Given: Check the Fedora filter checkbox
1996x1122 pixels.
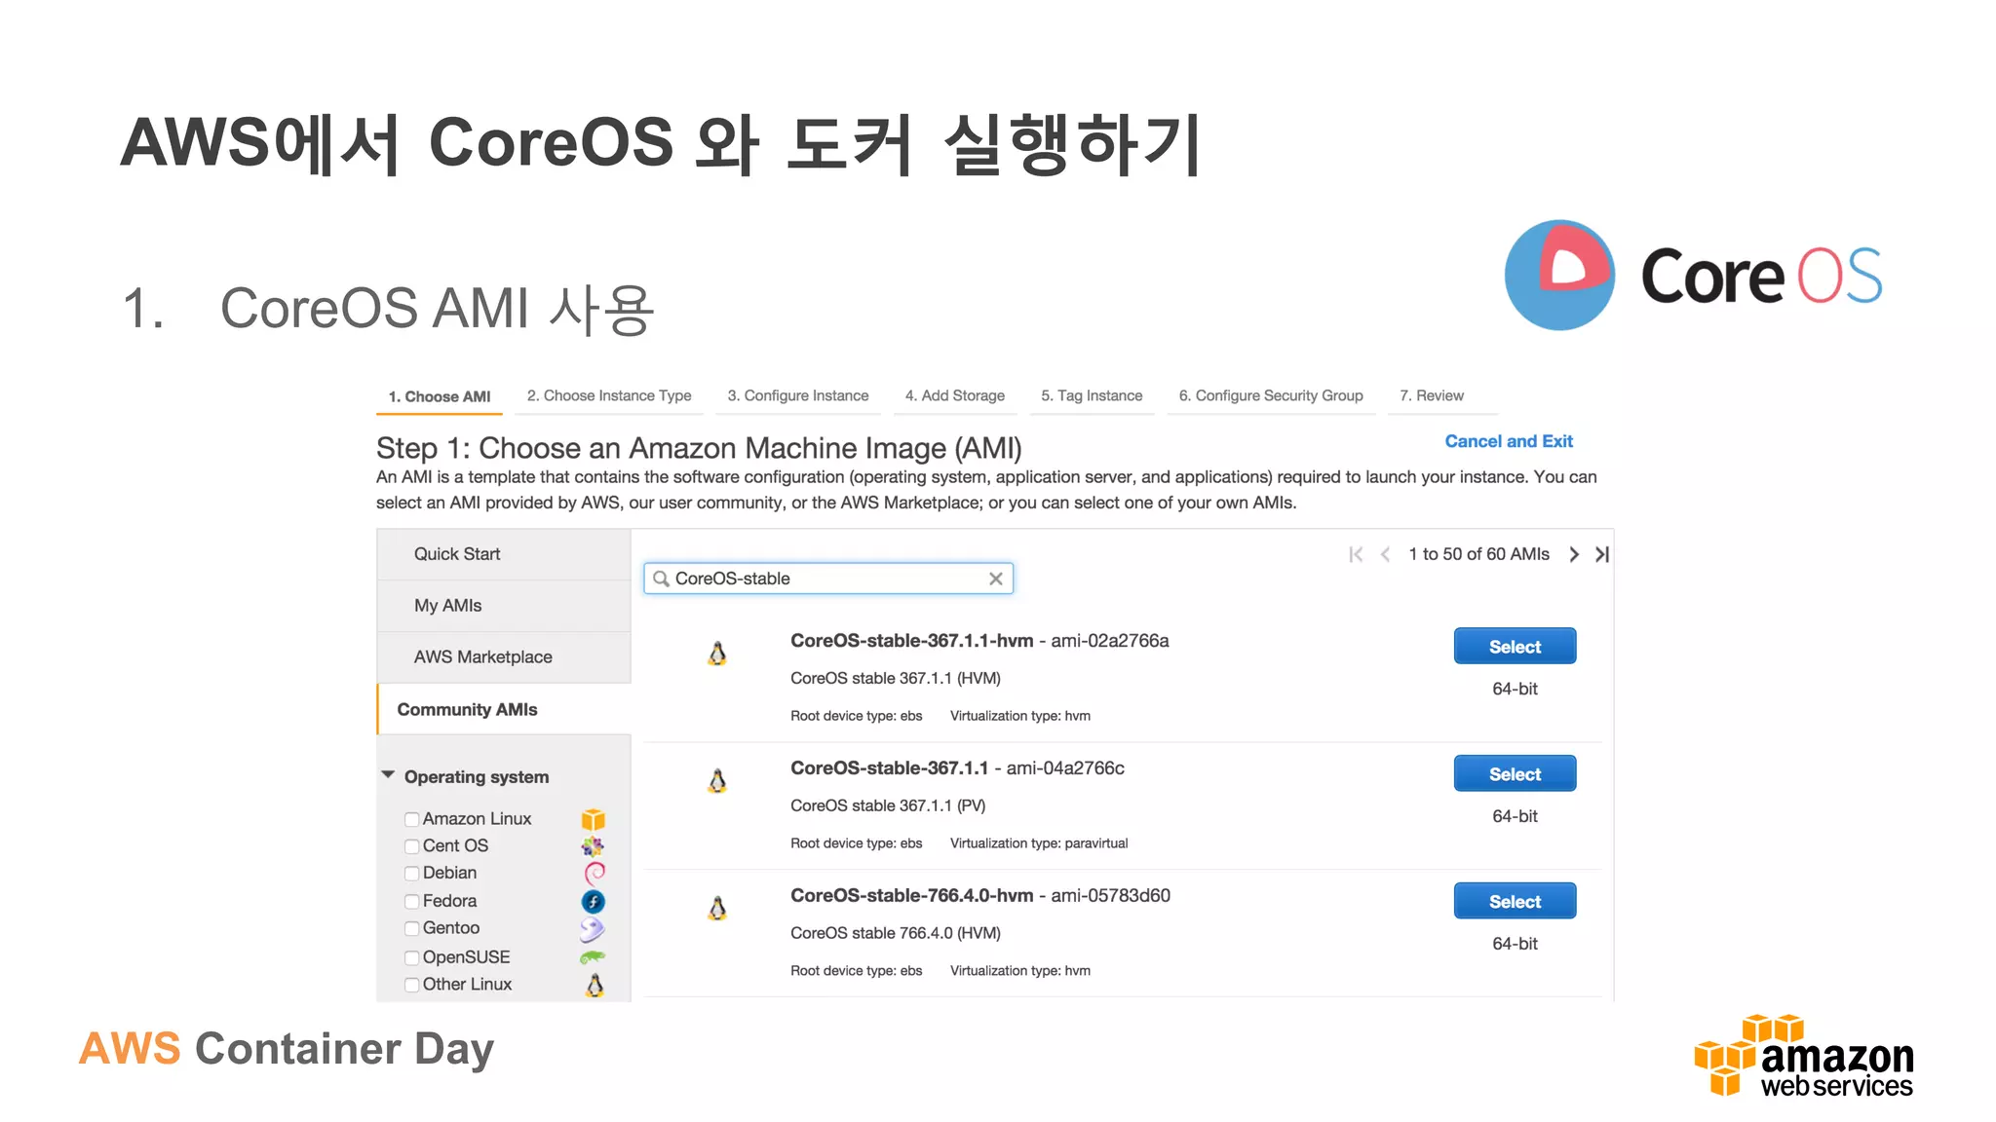Looking at the screenshot, I should click(x=412, y=902).
